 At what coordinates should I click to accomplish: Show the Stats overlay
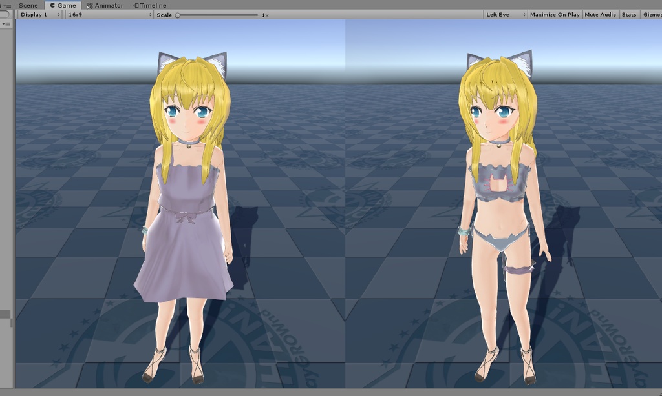pos(628,14)
